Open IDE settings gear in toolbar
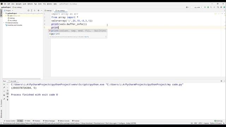The width and height of the screenshot is (226, 127). [x=221, y=7]
